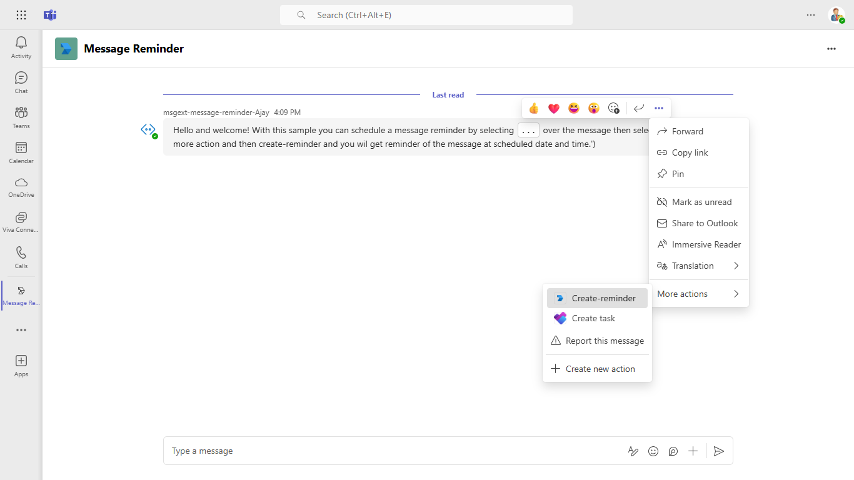Screen dimensions: 854x480
Task: Click the sender name msgext-message-reminder-Ajay
Action: 216,112
